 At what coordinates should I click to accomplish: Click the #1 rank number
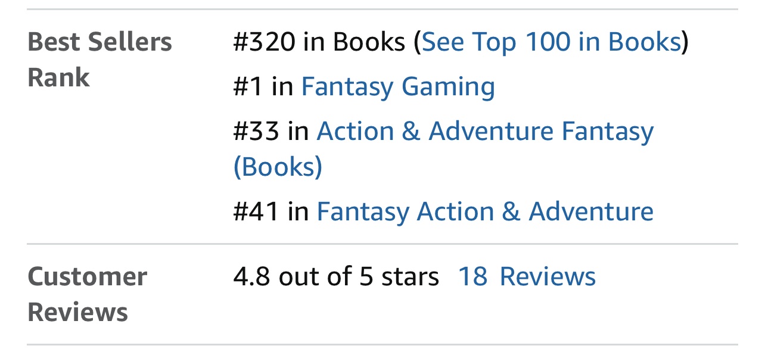coord(248,86)
